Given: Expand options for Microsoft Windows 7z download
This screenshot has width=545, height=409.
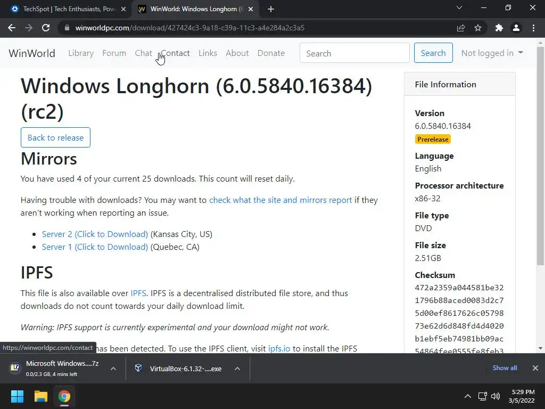Looking at the screenshot, I should click(113, 369).
